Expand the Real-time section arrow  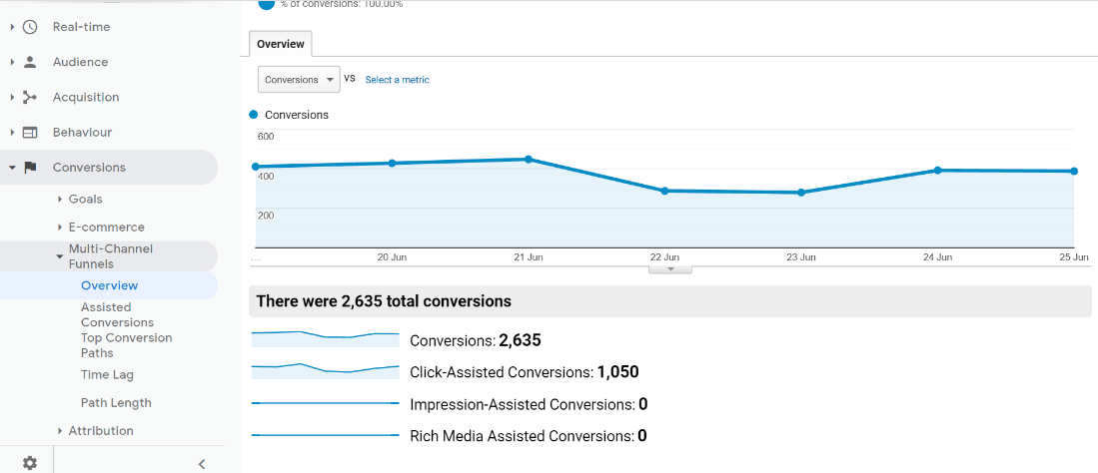tap(13, 27)
